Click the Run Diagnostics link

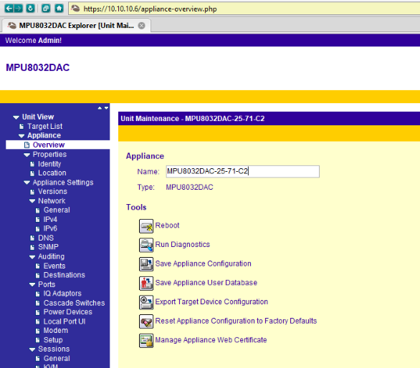click(x=183, y=245)
